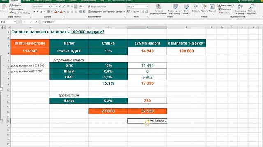
Task: Click the Share (Общий доступ) button
Action: click(246, 1)
